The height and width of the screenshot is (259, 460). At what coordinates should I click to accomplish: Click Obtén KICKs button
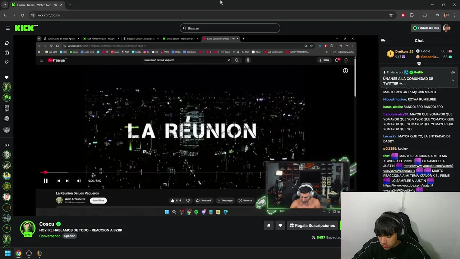426,28
